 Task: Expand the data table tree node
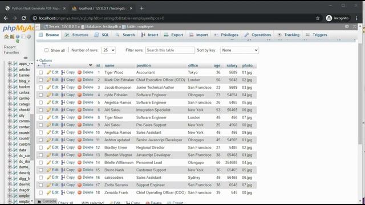[10, 150]
